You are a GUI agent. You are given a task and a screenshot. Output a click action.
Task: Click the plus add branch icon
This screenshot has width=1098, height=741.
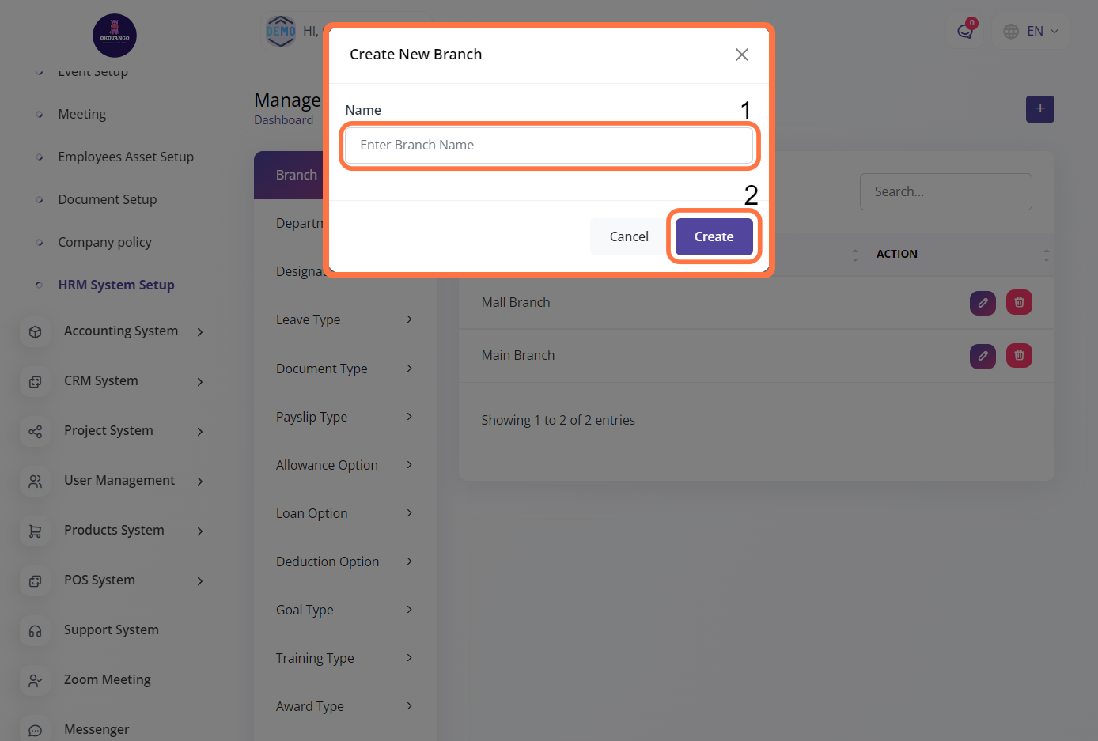(x=1039, y=109)
